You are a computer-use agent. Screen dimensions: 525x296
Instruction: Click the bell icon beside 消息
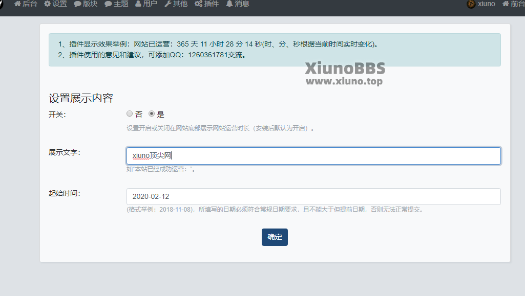(229, 4)
